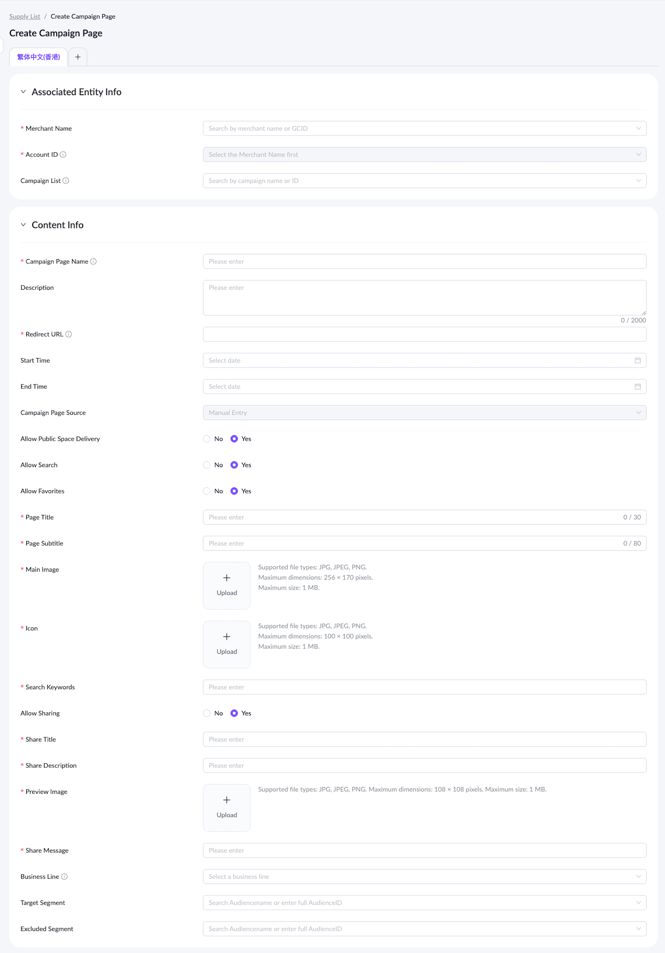
Task: Focus the Share Message field
Action: [x=424, y=850]
